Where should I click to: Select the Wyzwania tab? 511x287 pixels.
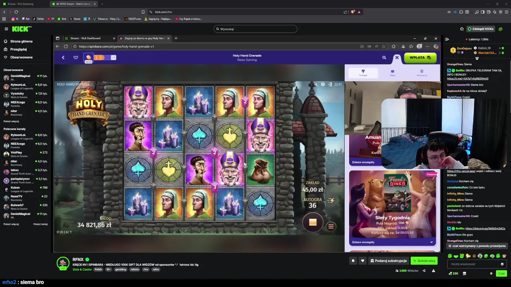tap(422, 73)
